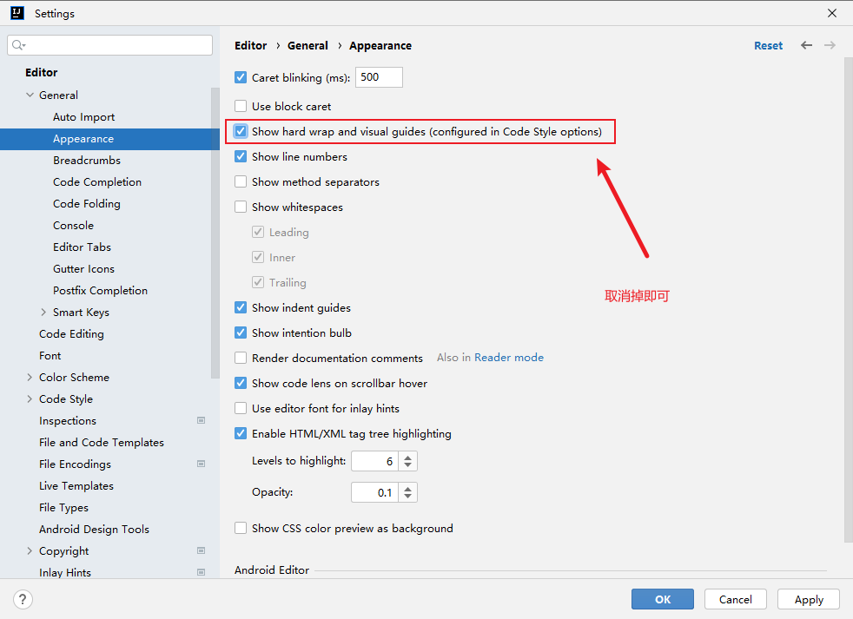
Task: Click the forward navigation arrow icon
Action: [x=830, y=45]
